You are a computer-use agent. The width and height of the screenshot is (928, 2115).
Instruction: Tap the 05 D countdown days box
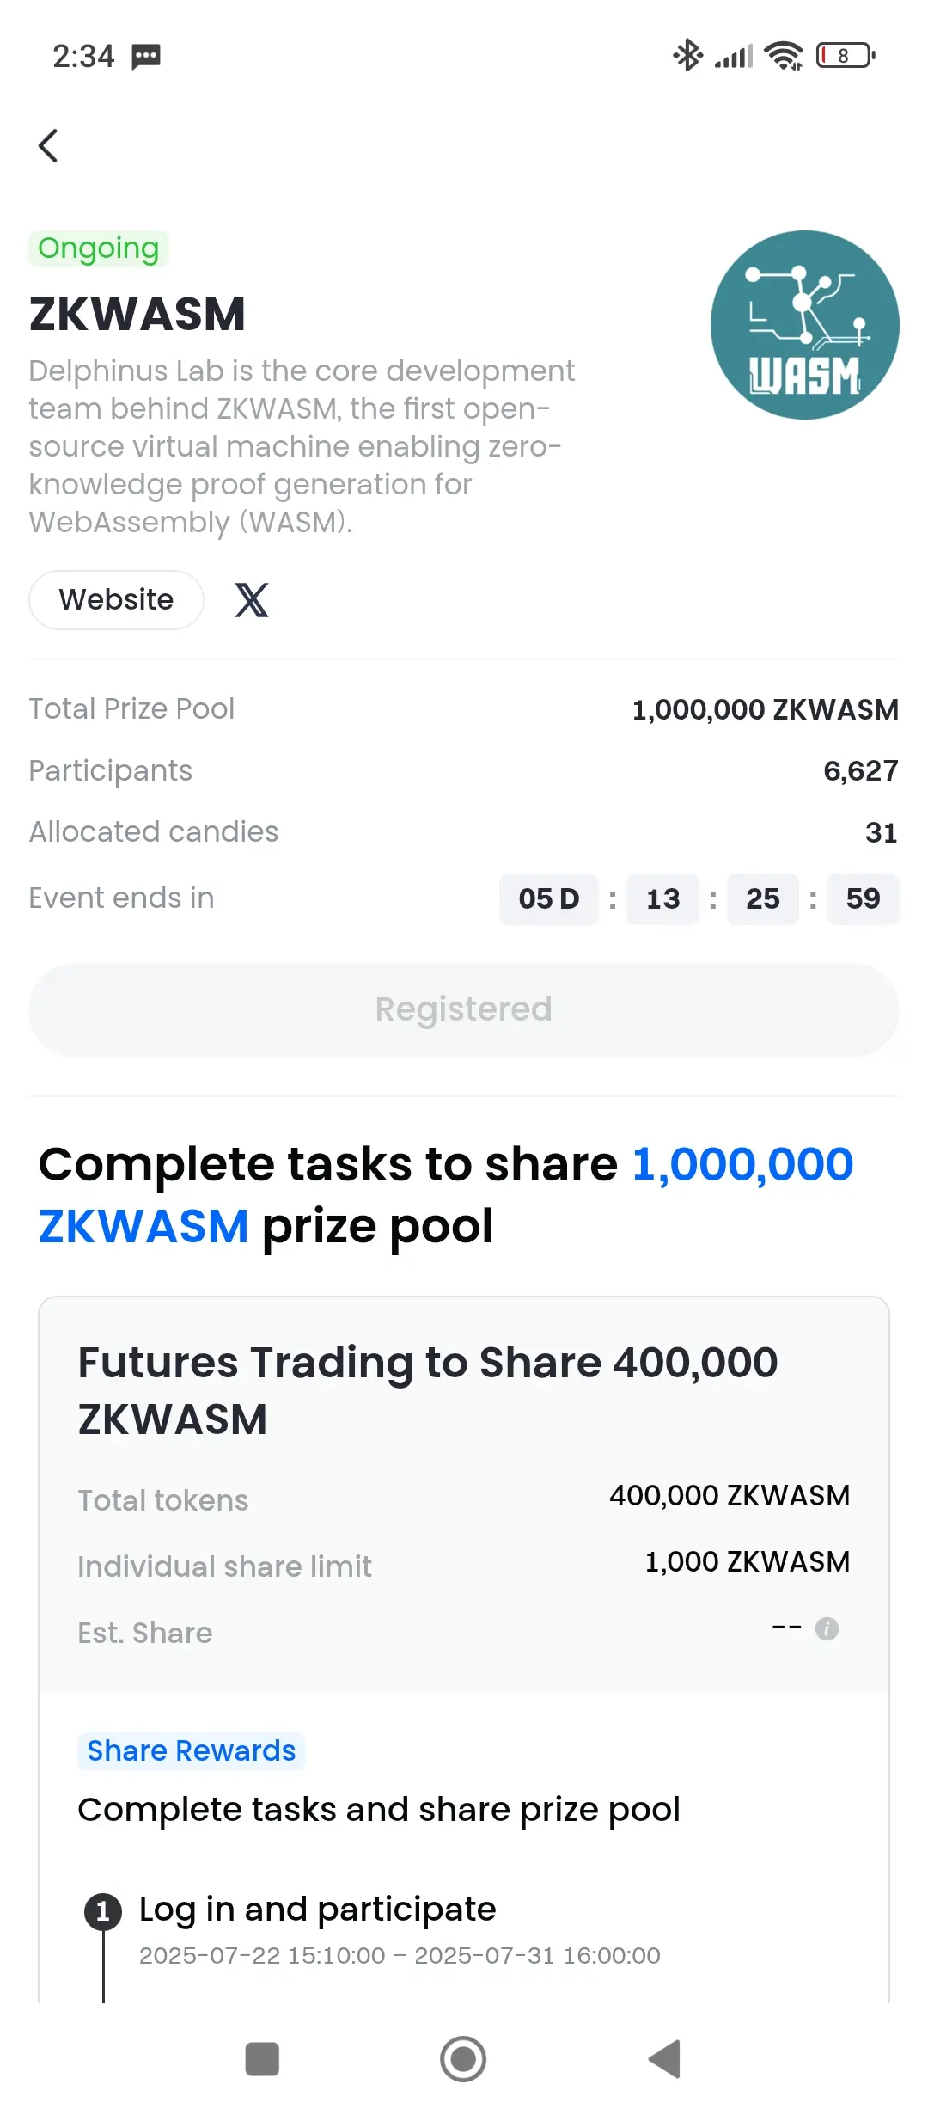tap(549, 899)
